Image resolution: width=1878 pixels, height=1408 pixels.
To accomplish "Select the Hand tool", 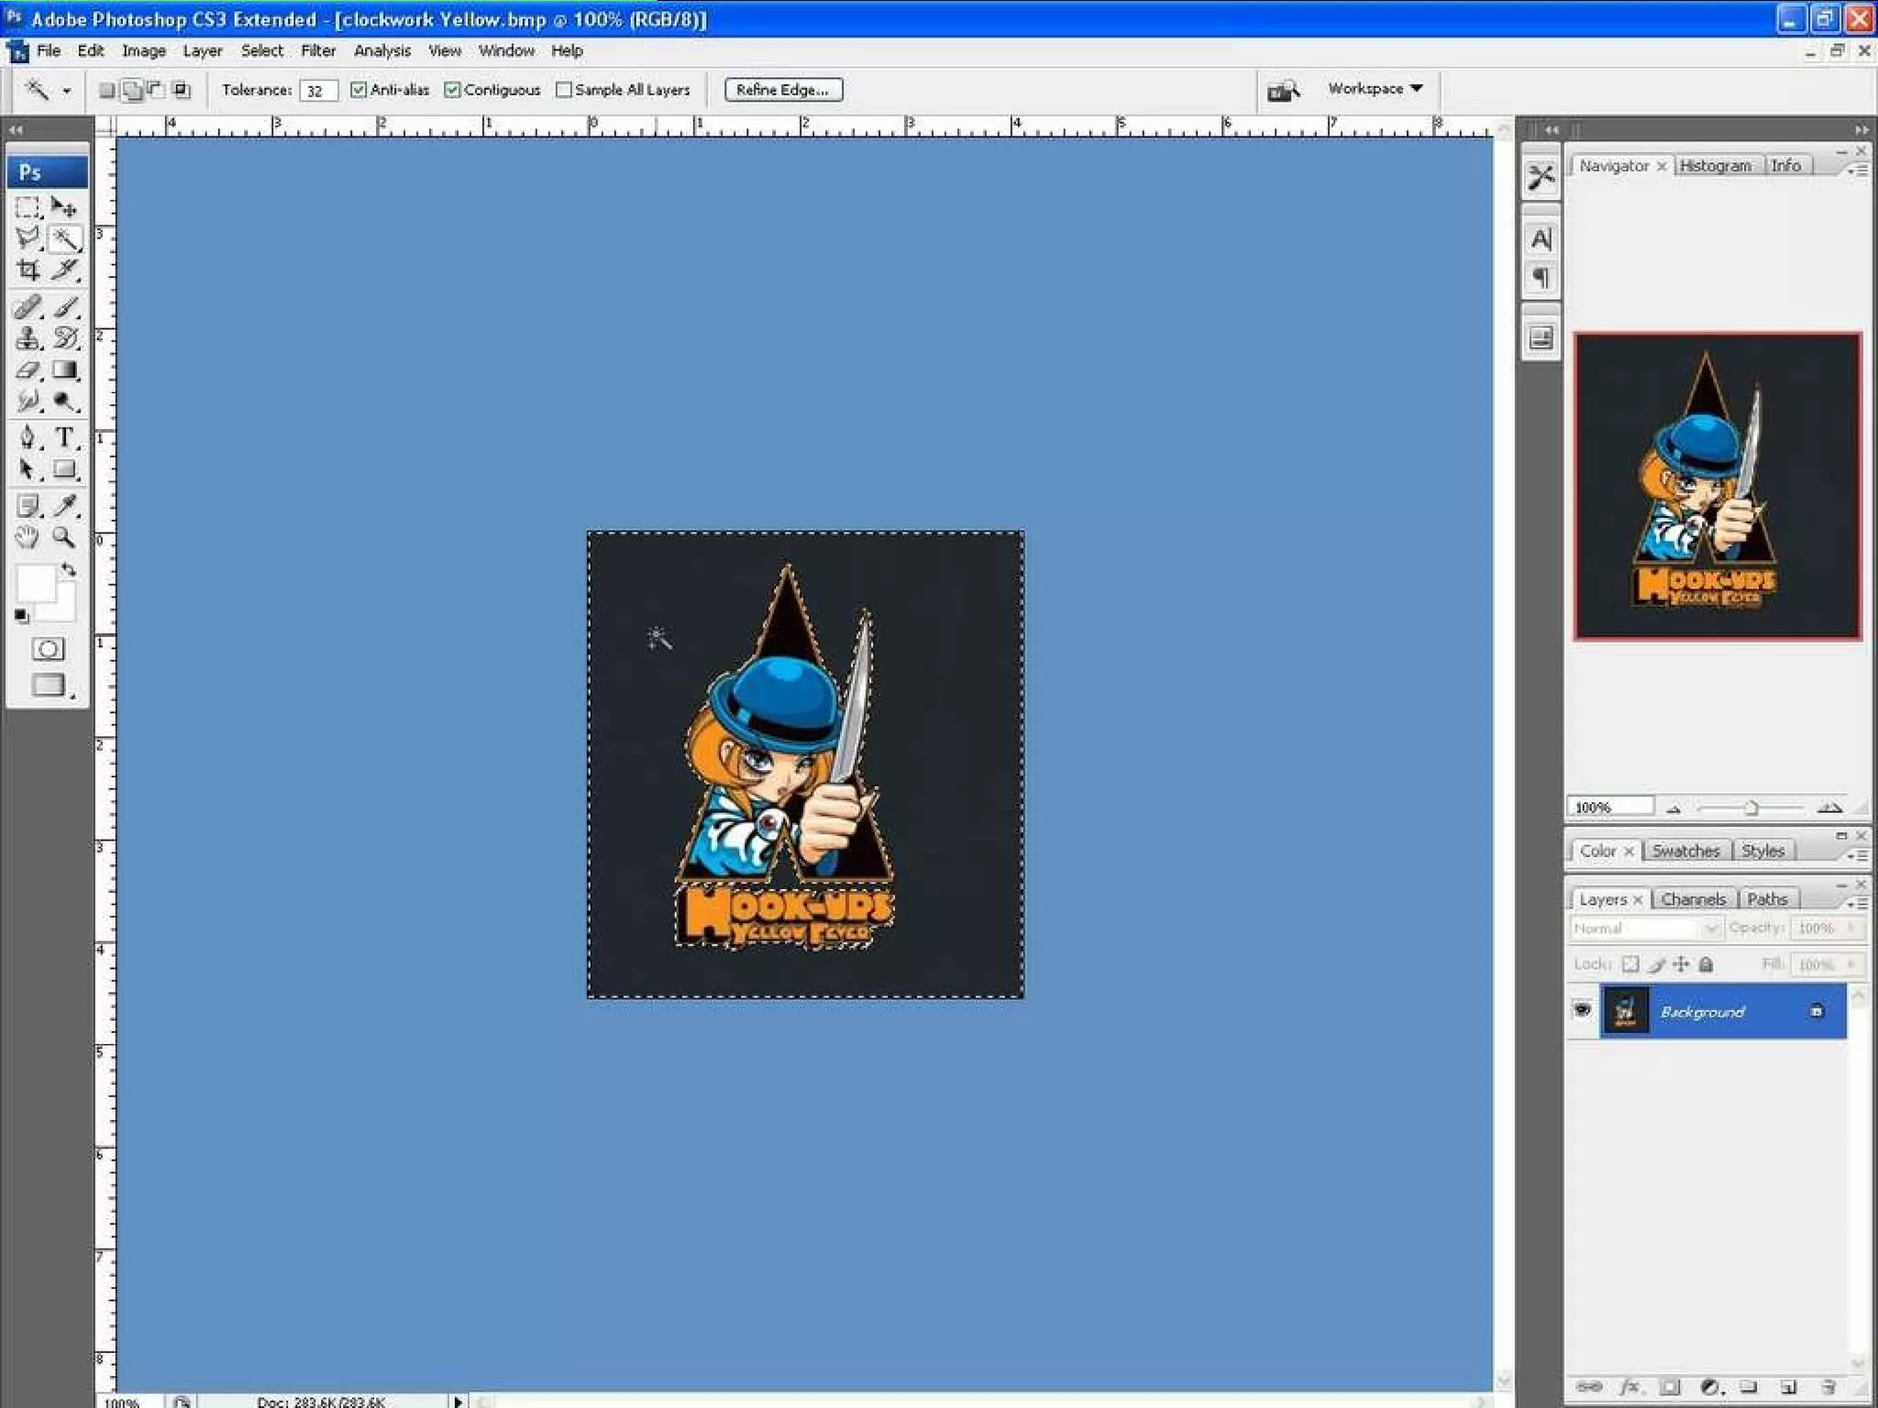I will tap(28, 537).
